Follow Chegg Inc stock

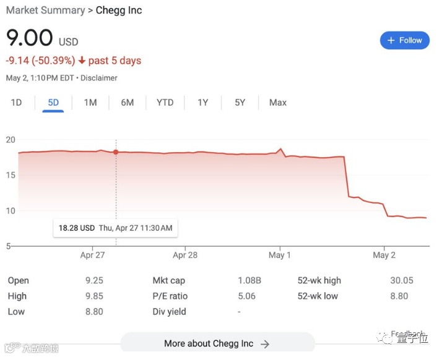404,40
